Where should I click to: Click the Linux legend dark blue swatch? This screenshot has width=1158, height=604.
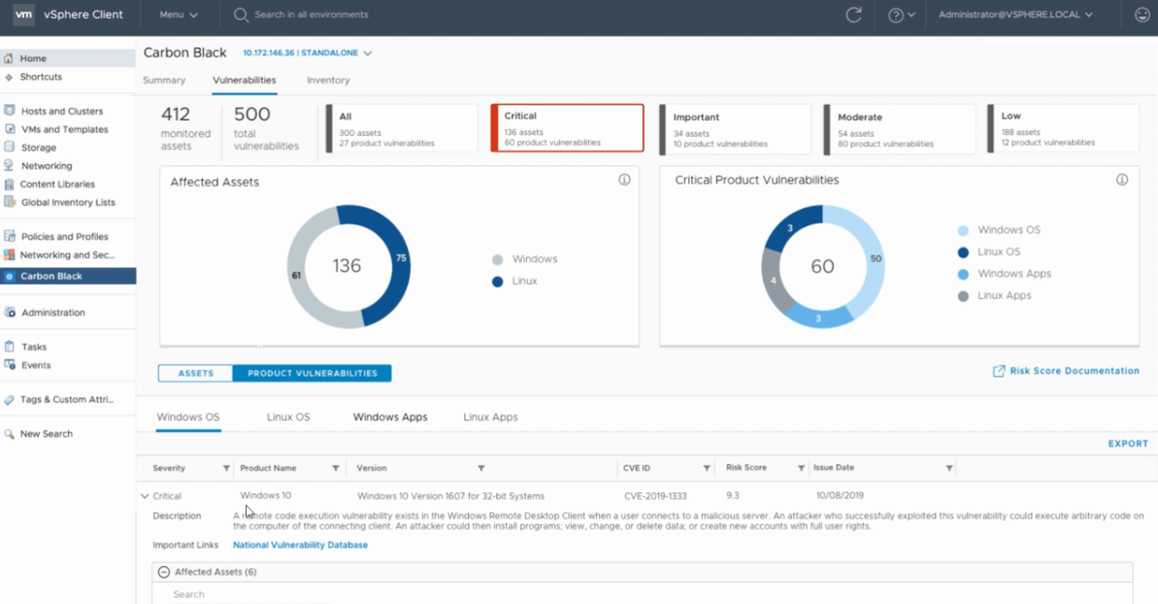click(498, 282)
